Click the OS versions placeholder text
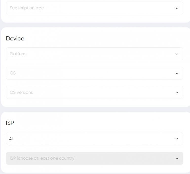The width and height of the screenshot is (190, 174). click(x=21, y=92)
